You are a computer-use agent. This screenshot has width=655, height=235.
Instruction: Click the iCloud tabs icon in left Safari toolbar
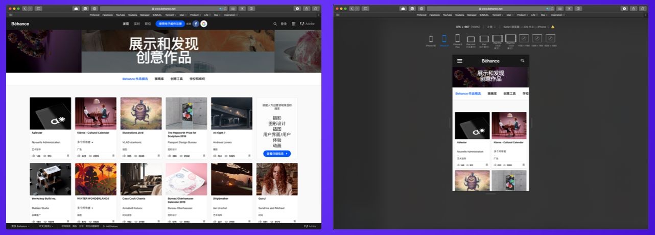click(76, 9)
